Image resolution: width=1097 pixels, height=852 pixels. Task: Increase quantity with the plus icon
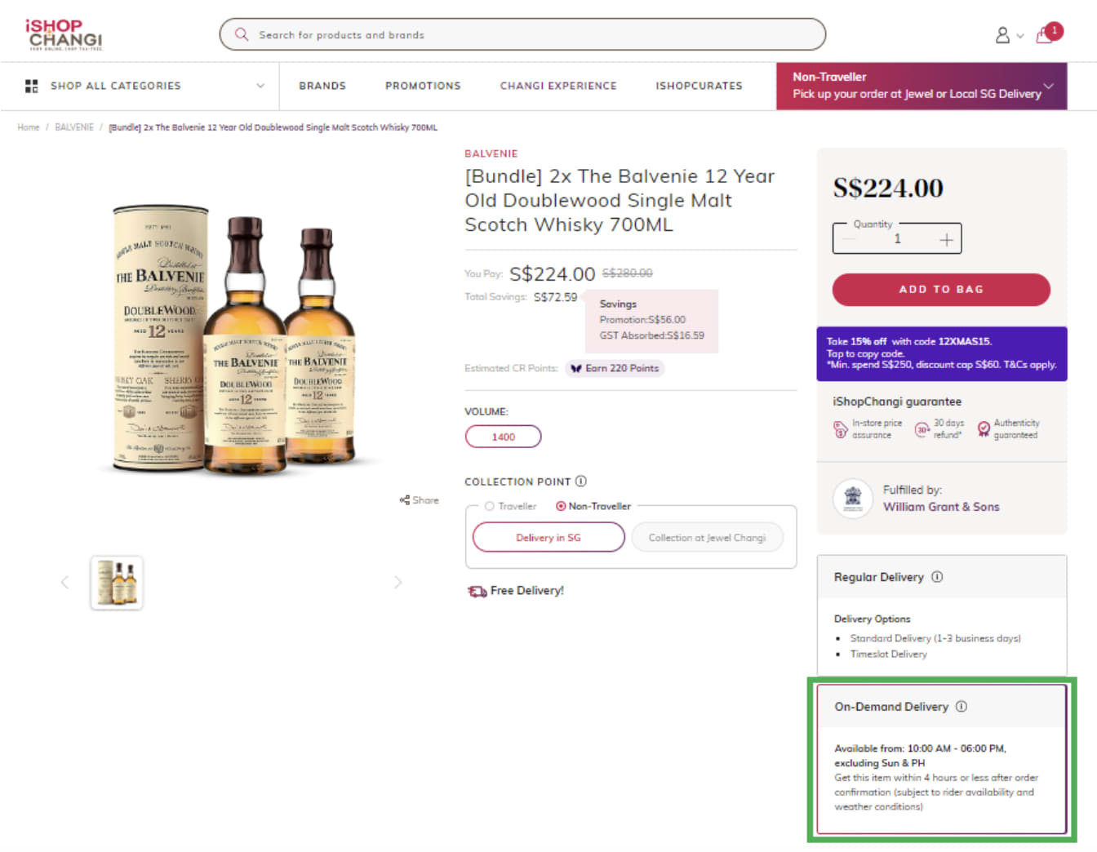(946, 239)
